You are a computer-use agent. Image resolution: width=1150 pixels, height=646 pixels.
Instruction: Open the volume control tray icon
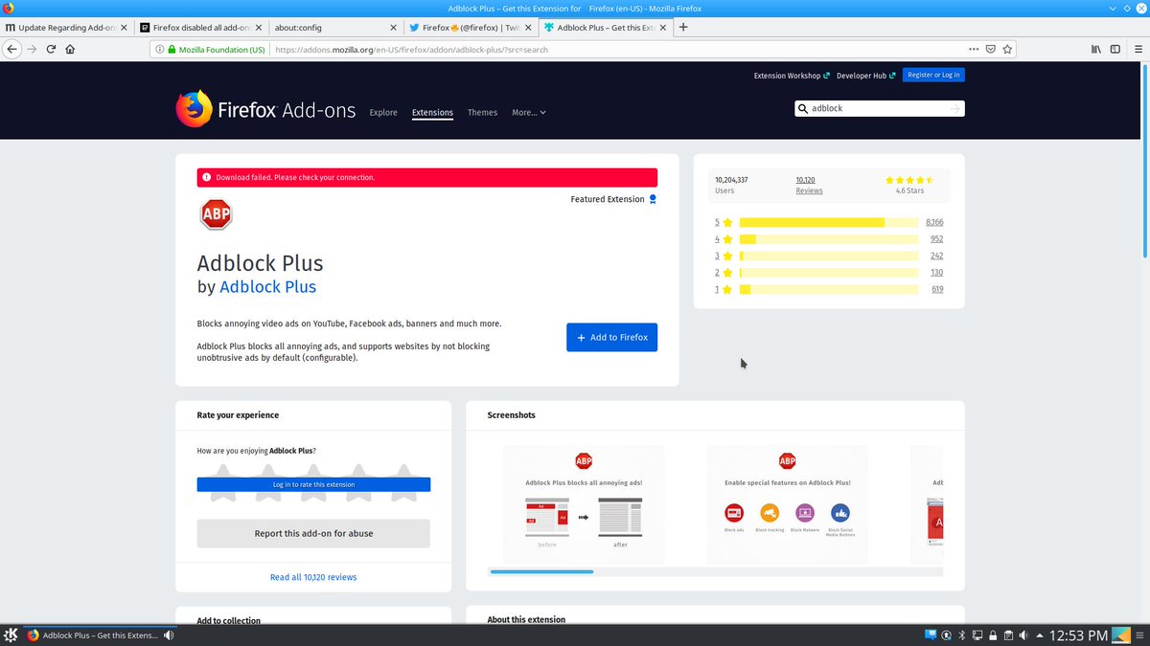(1023, 635)
